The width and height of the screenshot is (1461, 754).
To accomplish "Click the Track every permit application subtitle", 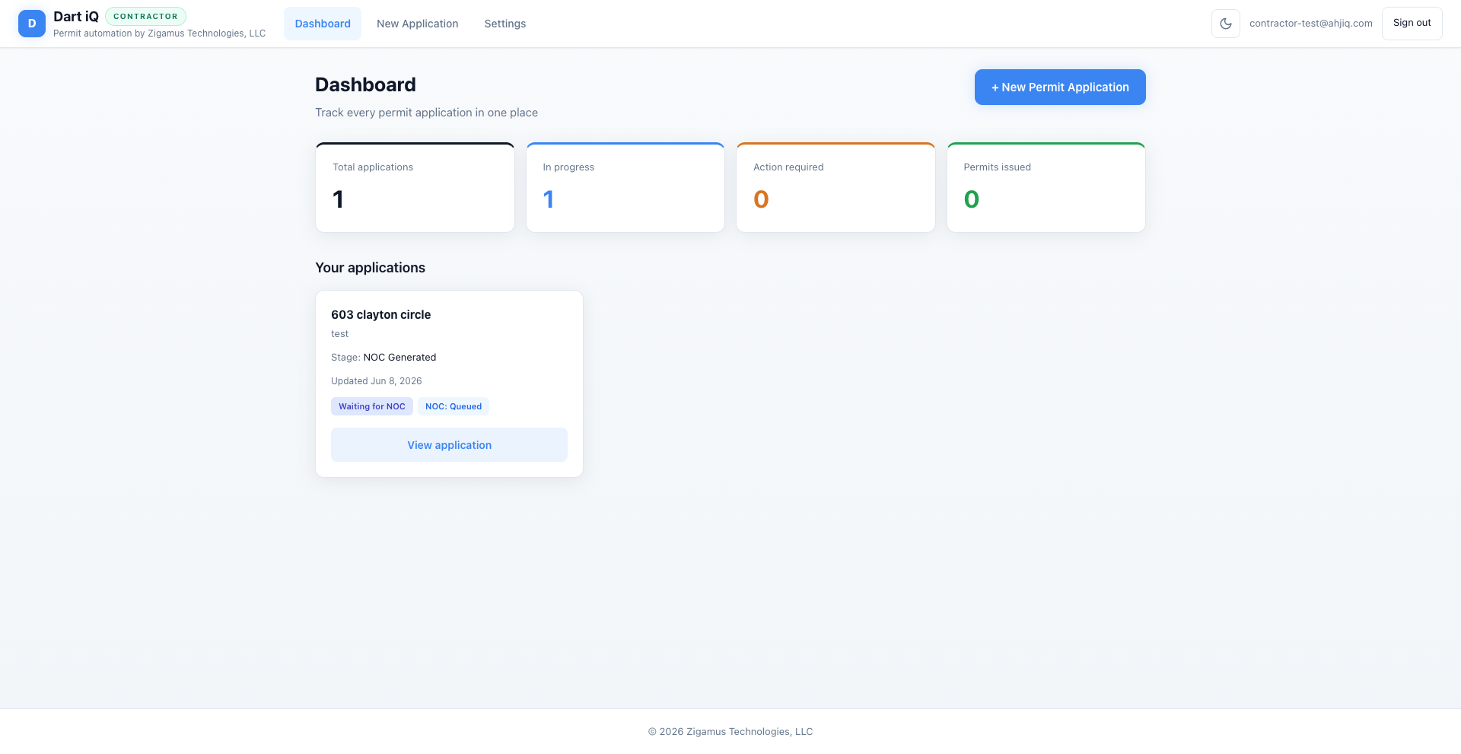I will pyautogui.click(x=427, y=113).
